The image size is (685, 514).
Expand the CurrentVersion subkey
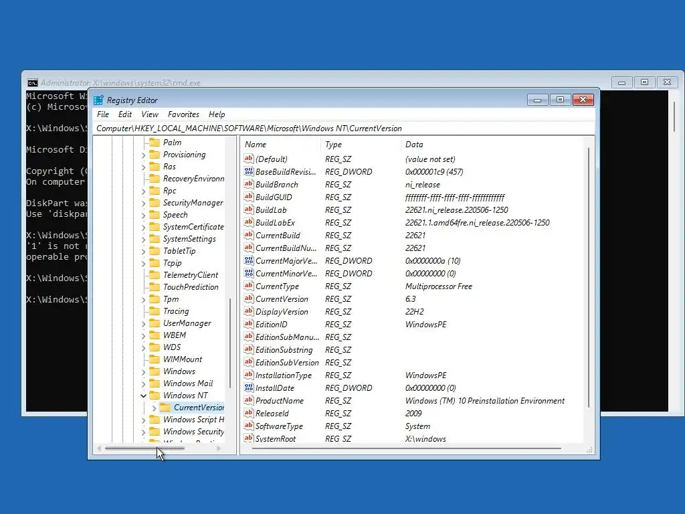tap(154, 408)
